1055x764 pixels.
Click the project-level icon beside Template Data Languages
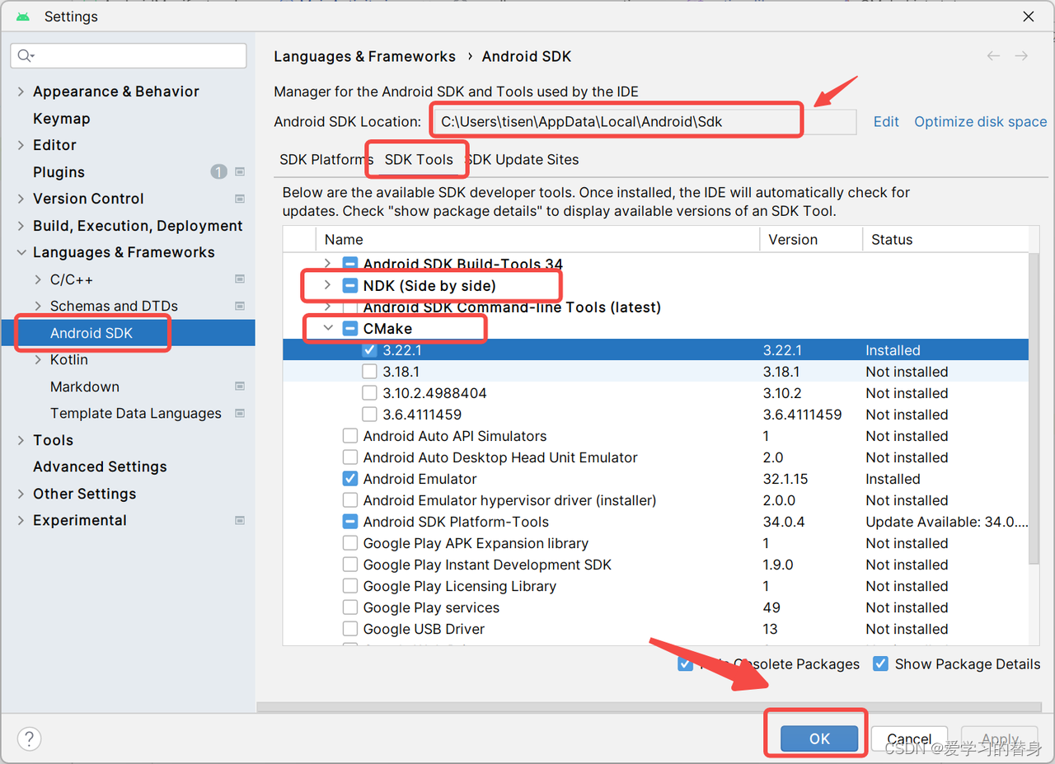coord(240,413)
